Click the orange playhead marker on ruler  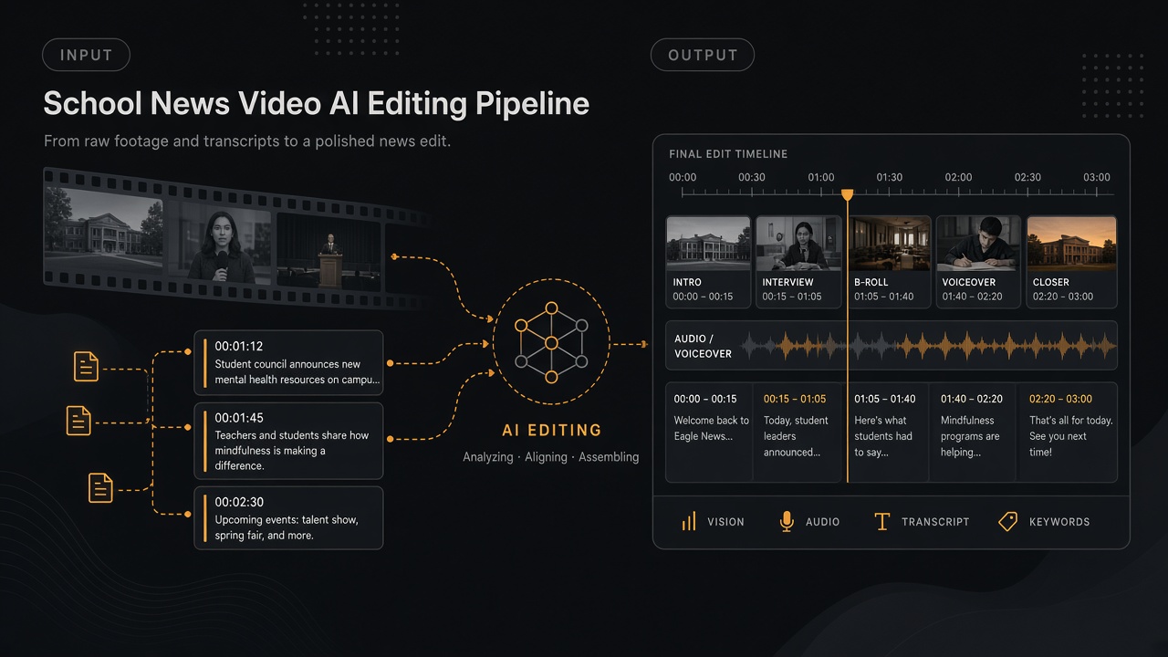847,194
